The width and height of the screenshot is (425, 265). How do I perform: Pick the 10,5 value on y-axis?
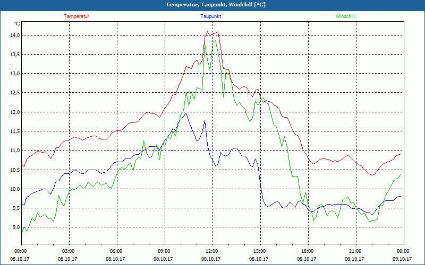(14, 170)
